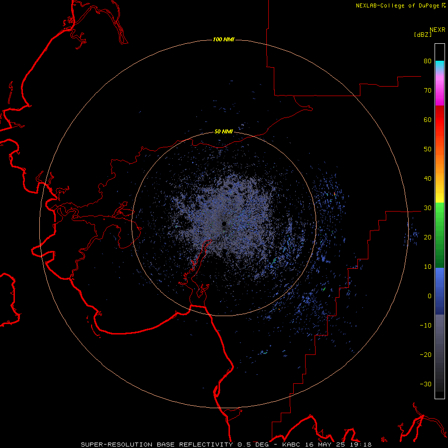The width and height of the screenshot is (448, 448).
Task: Click the NEXR label above the color scale
Action: click(x=438, y=30)
